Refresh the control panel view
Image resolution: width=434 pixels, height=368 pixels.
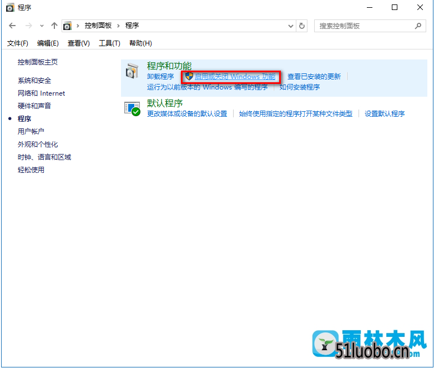pos(302,26)
